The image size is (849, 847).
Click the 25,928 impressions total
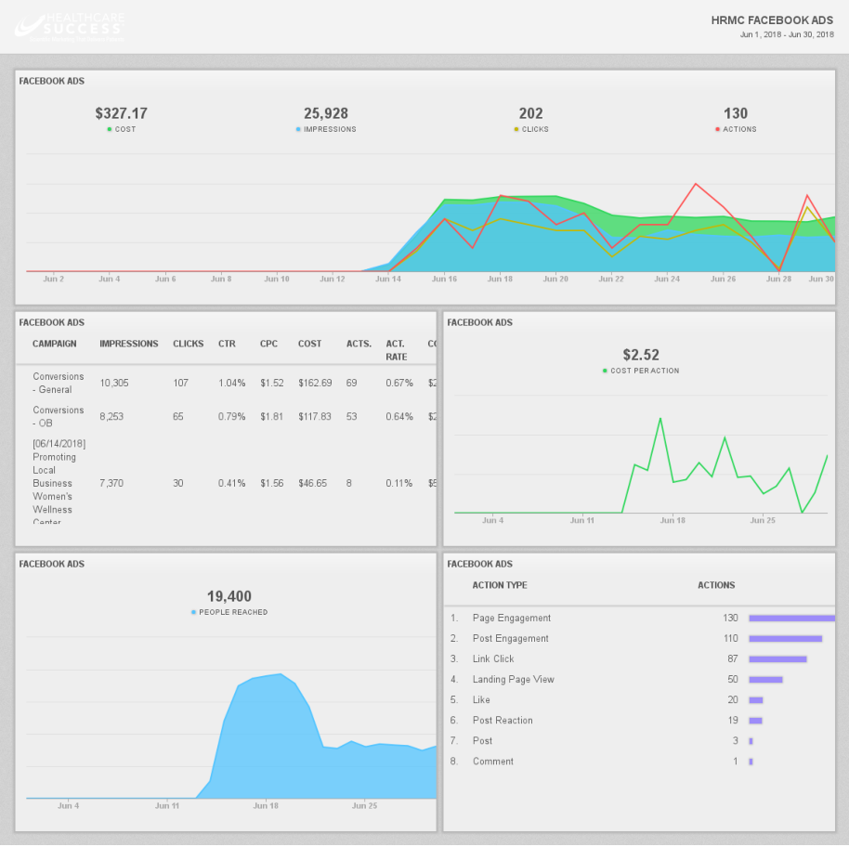pyautogui.click(x=326, y=113)
